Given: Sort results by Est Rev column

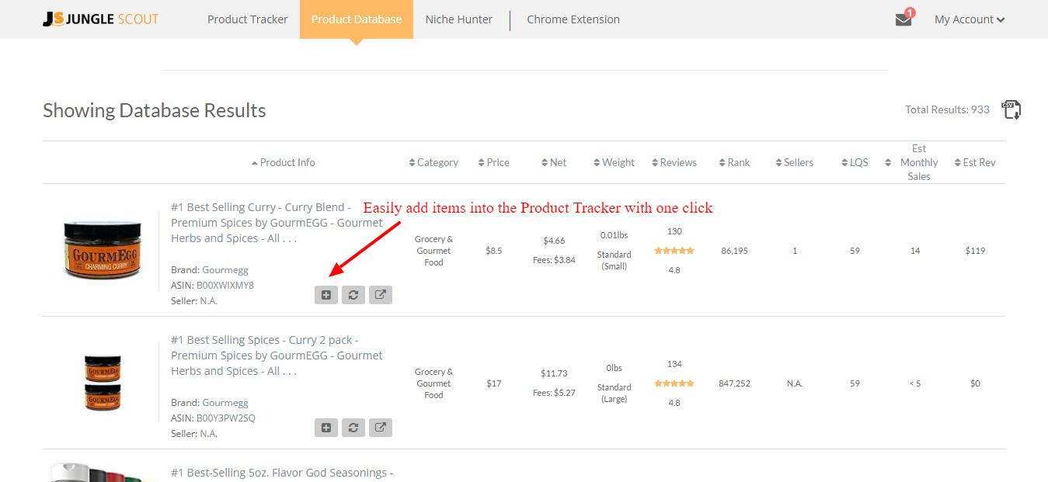Looking at the screenshot, I should click(974, 162).
